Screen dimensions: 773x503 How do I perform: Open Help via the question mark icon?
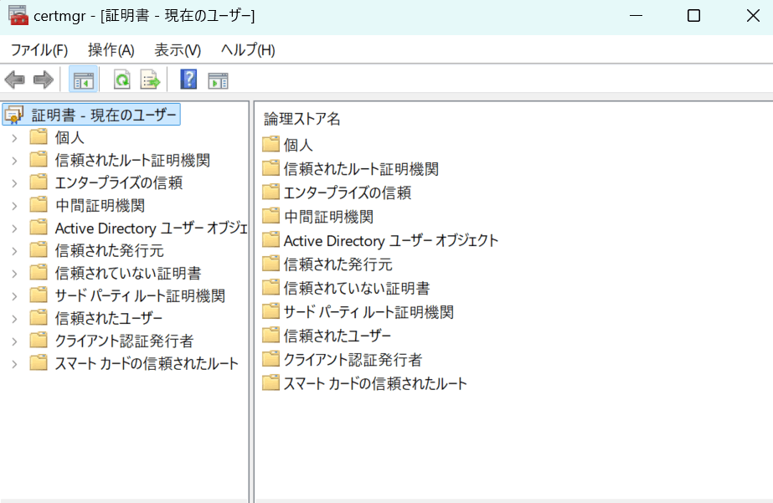click(x=188, y=80)
